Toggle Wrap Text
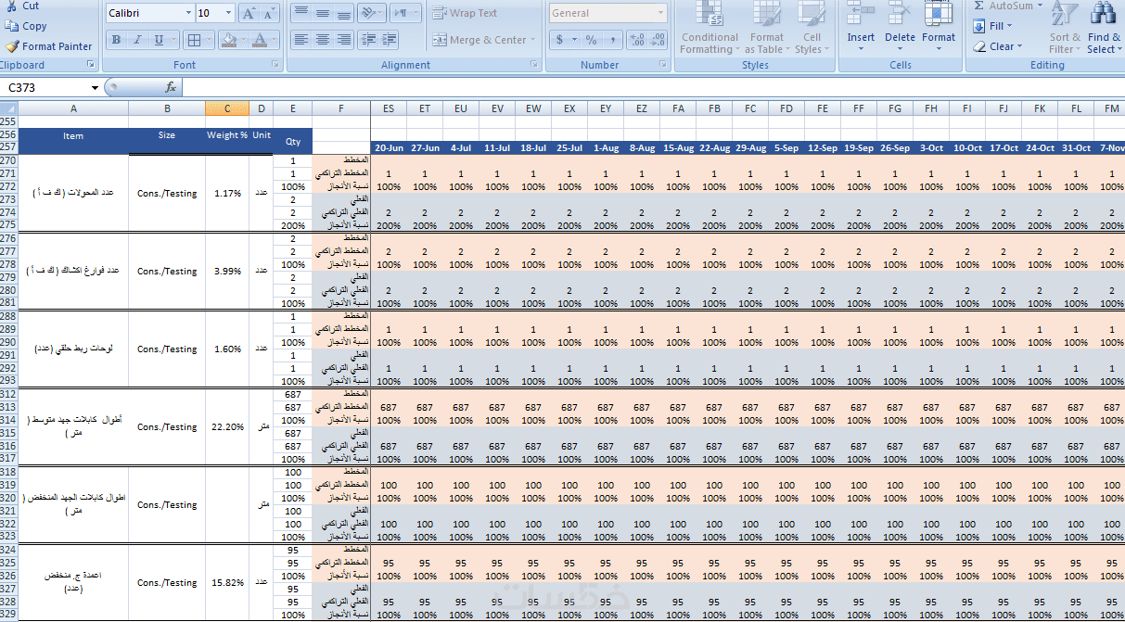This screenshot has width=1125, height=622. pos(465,13)
